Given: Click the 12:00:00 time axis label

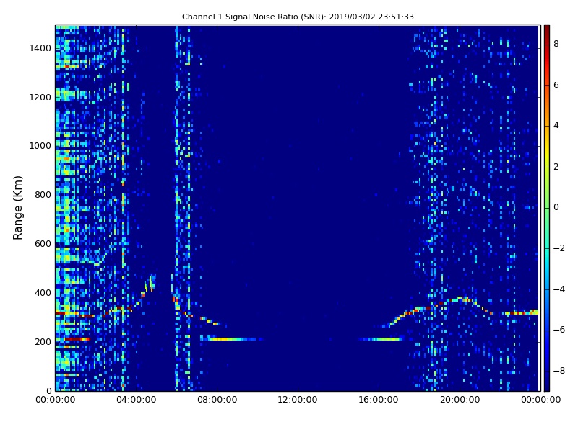Looking at the screenshot, I should pos(298,400).
